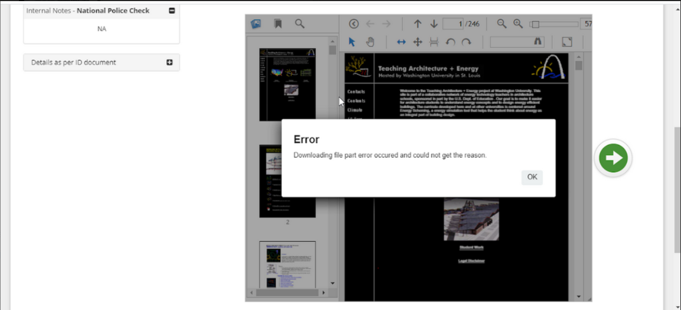Open the search panel magnifier icon
Image resolution: width=681 pixels, height=310 pixels.
pos(300,23)
